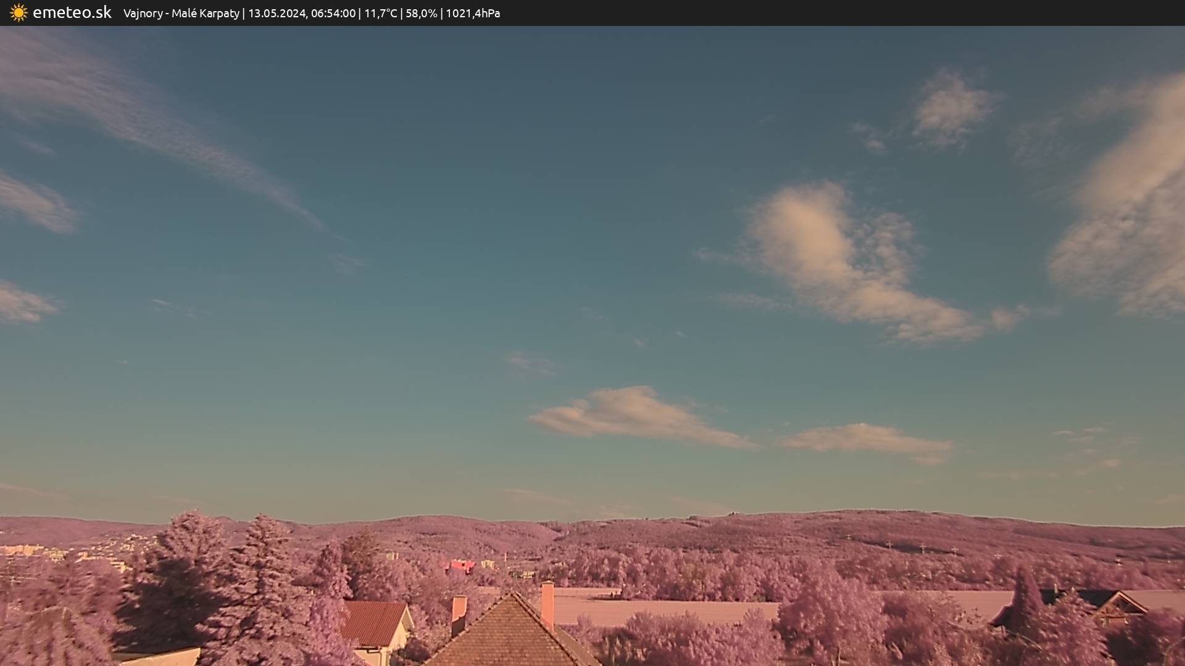Click the 1021,4hPa pressure reading
Screen dimensions: 1185x666
pyautogui.click(x=473, y=14)
